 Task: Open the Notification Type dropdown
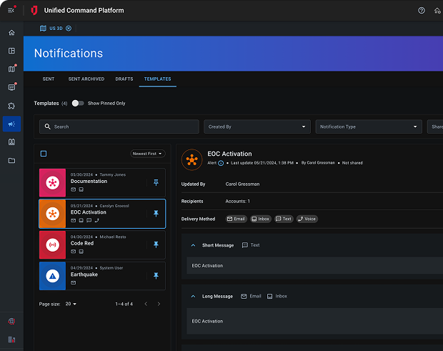point(369,127)
